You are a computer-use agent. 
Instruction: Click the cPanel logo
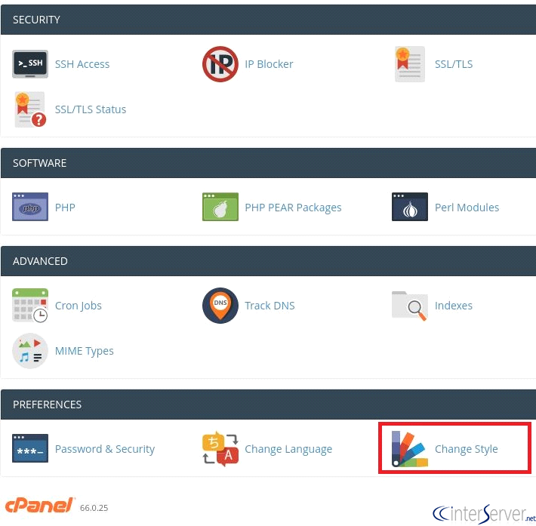pos(40,506)
